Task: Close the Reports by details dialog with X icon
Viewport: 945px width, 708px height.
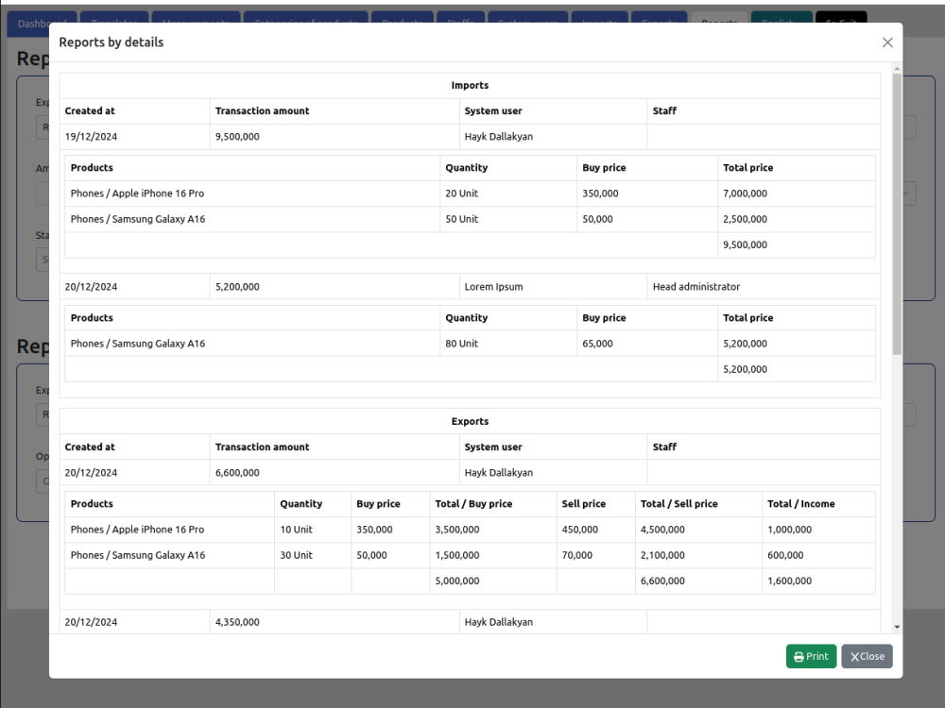Action: (887, 42)
